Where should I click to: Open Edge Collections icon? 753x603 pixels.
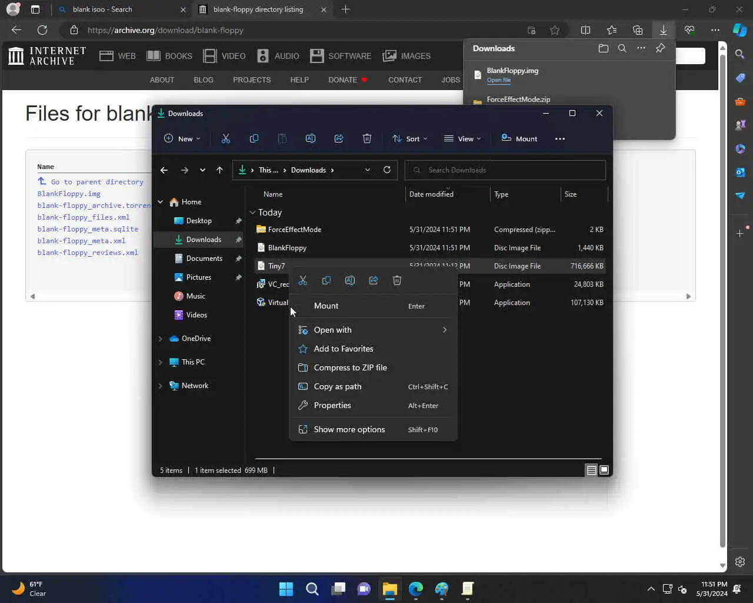pos(638,30)
